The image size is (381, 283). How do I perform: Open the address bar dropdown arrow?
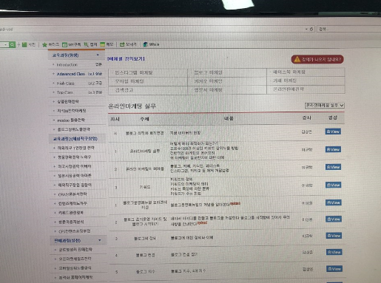[x=306, y=29]
